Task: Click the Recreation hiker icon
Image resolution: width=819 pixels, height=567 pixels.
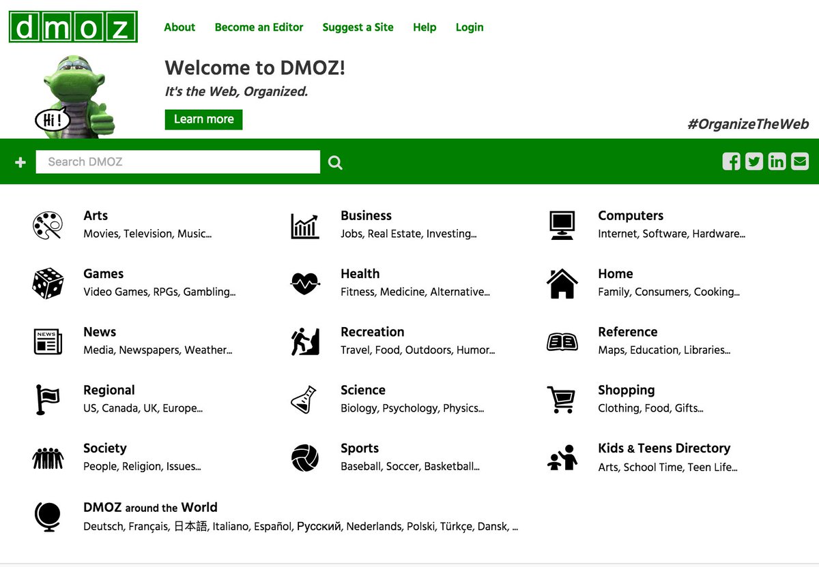Action: pyautogui.click(x=305, y=341)
